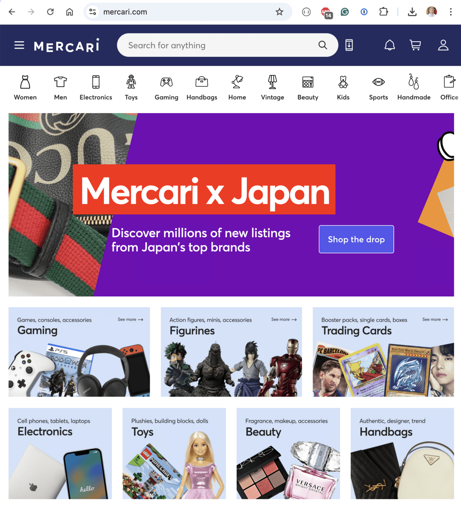Bookmark this page with the star icon
The height and width of the screenshot is (505, 461).
279,12
